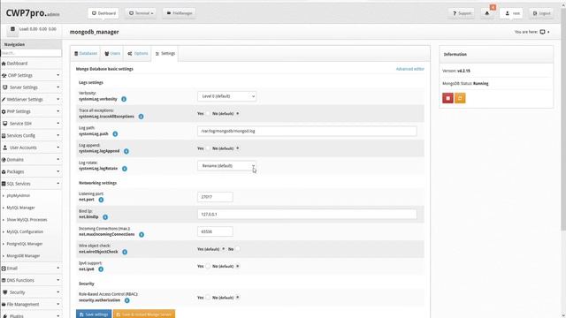Click the server load icon in sidebar header
The width and height of the screenshot is (566, 318).
pos(12,29)
